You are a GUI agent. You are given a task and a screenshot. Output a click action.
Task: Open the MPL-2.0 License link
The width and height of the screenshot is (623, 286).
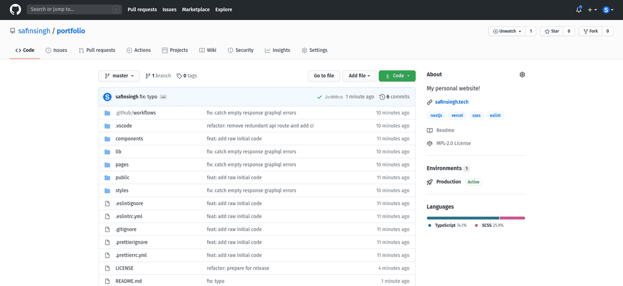click(449, 143)
